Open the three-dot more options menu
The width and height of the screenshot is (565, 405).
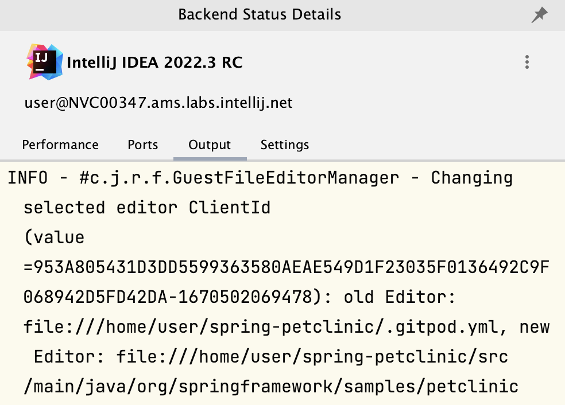527,62
